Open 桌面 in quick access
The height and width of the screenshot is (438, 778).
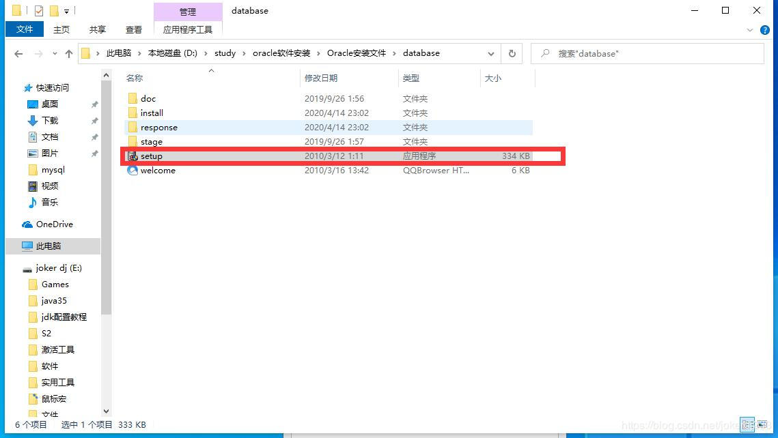(x=50, y=104)
